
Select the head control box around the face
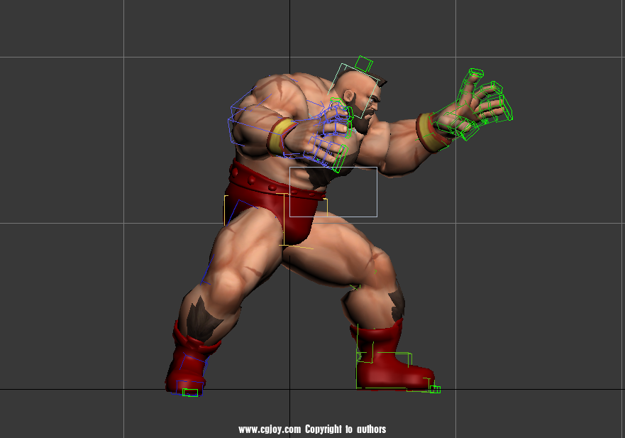(x=353, y=91)
